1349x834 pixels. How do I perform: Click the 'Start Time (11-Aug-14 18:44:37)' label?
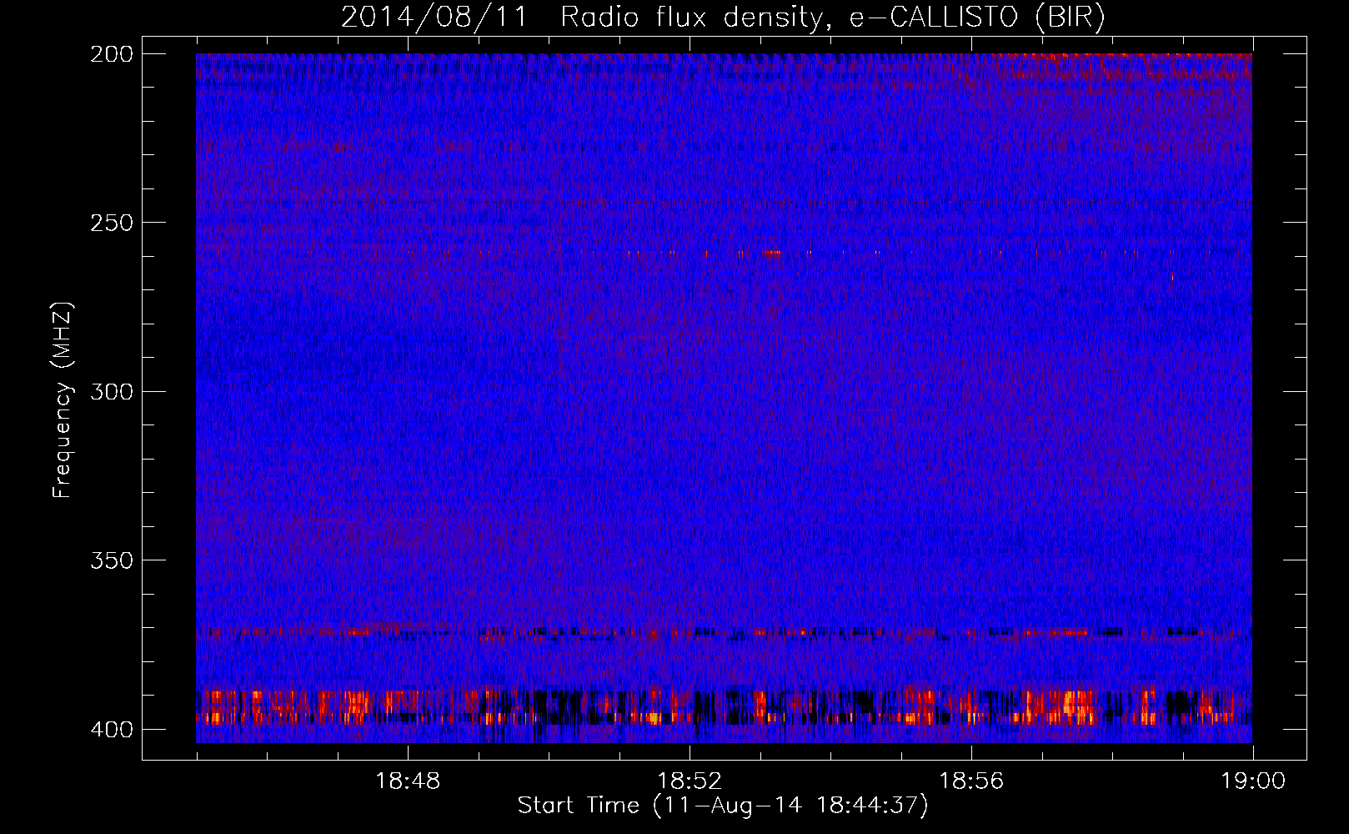[x=723, y=806]
